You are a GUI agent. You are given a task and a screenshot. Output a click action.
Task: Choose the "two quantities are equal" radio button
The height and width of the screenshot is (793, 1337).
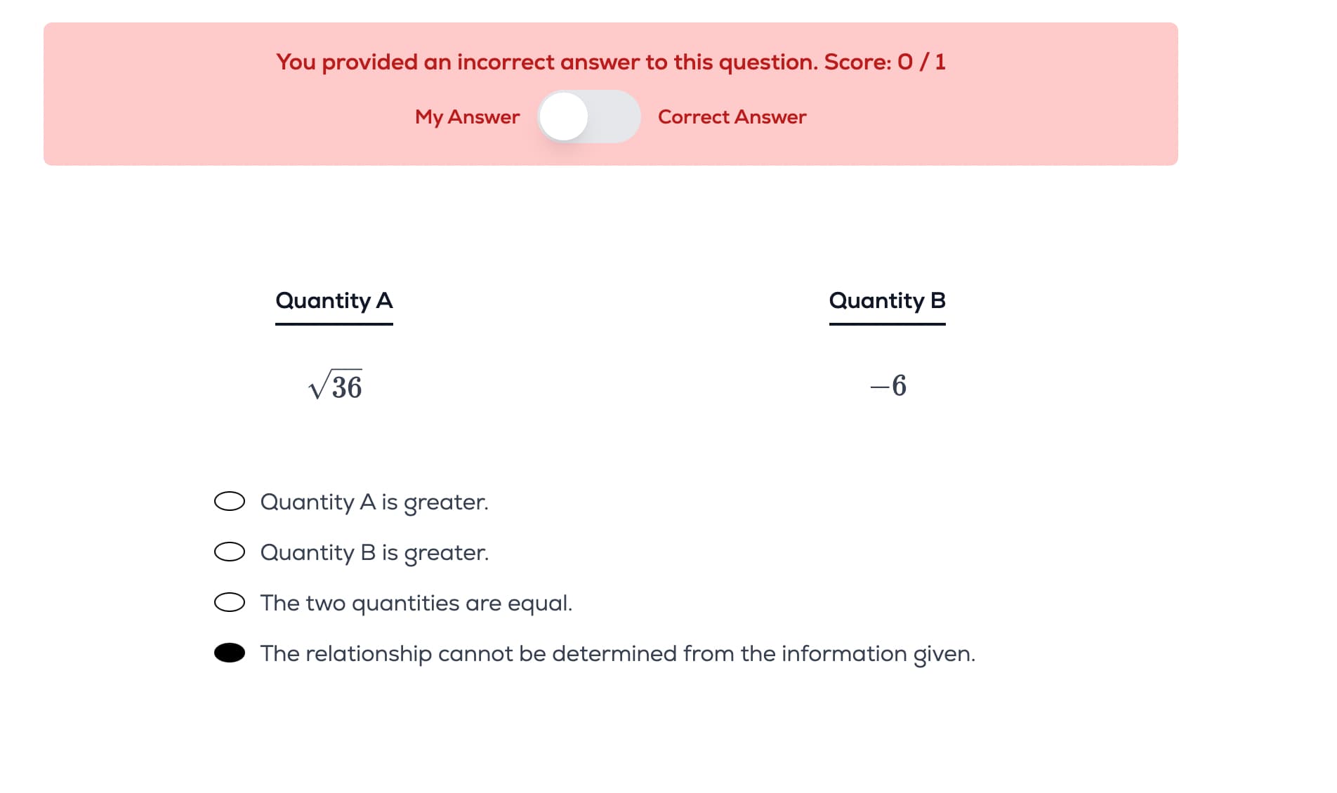point(230,602)
